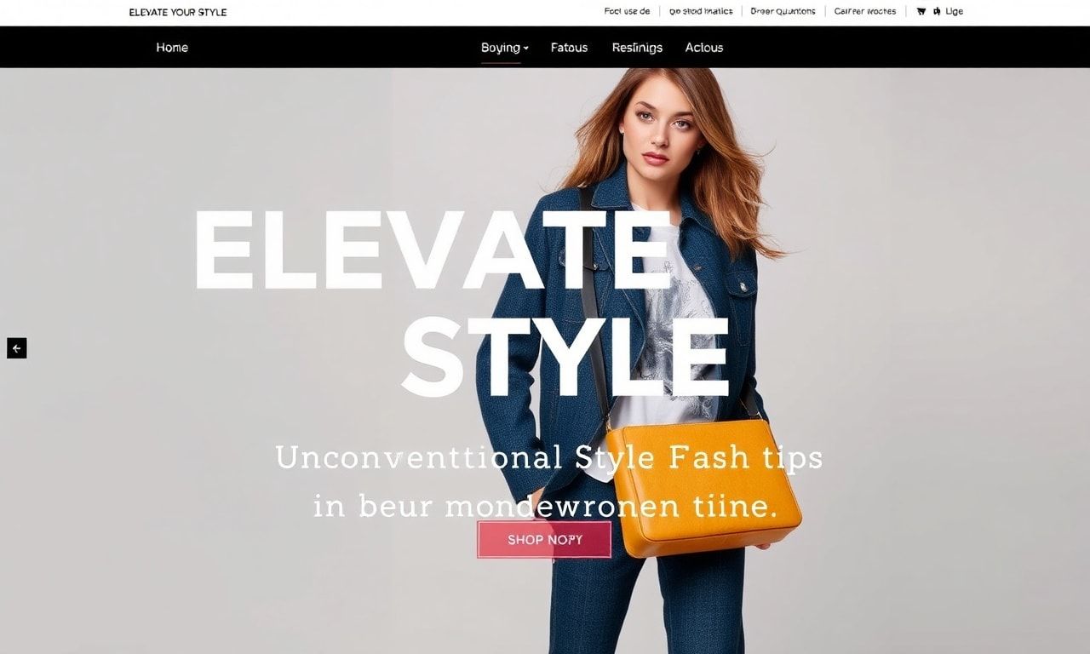Click the SHOP NOPY button
The height and width of the screenshot is (654, 1090).
pos(544,540)
